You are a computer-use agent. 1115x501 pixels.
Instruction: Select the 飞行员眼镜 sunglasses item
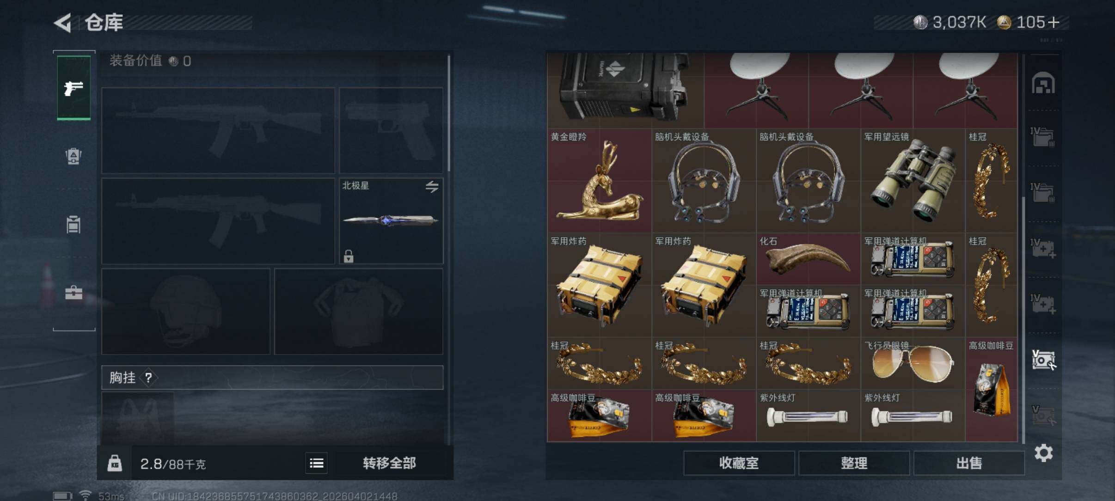pyautogui.click(x=913, y=363)
